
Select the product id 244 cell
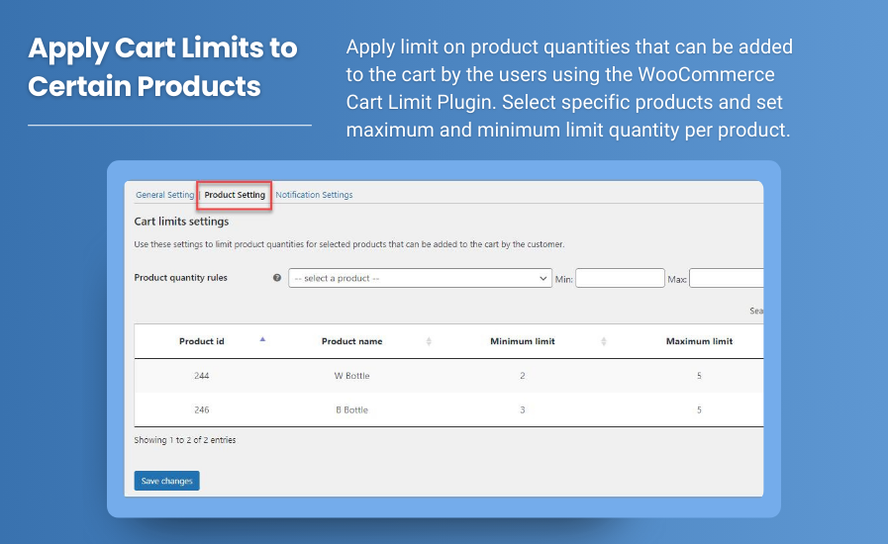coord(202,376)
